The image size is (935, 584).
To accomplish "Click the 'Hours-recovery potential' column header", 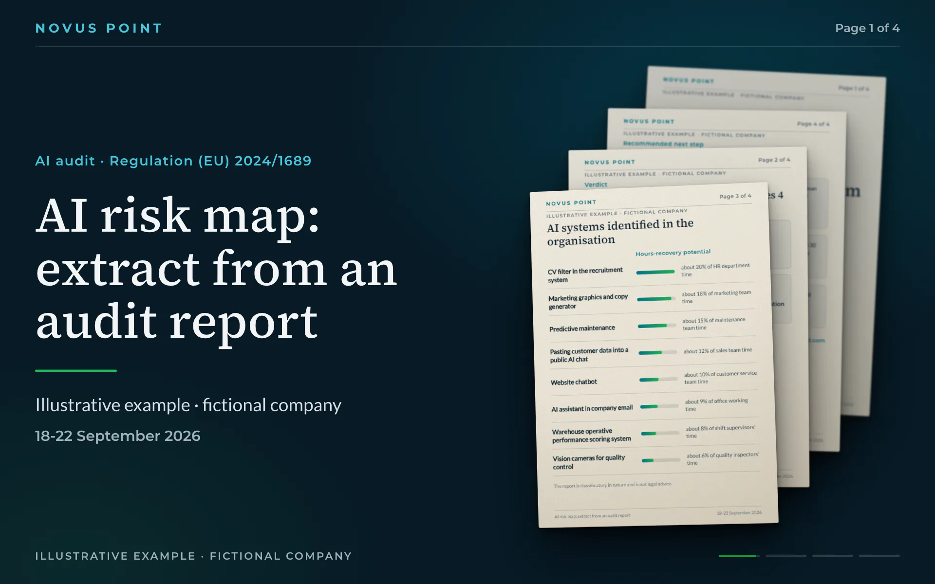I will (673, 253).
